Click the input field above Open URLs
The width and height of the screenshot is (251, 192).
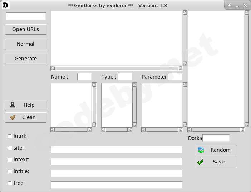click(x=26, y=16)
